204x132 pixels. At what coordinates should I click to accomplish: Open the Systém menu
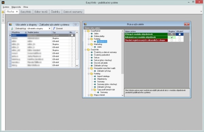pyautogui.click(x=6, y=7)
